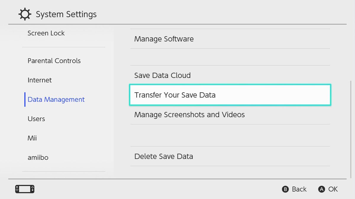This screenshot has height=199, width=355.
Task: Click the controller battery indicator icon
Action: pos(25,189)
